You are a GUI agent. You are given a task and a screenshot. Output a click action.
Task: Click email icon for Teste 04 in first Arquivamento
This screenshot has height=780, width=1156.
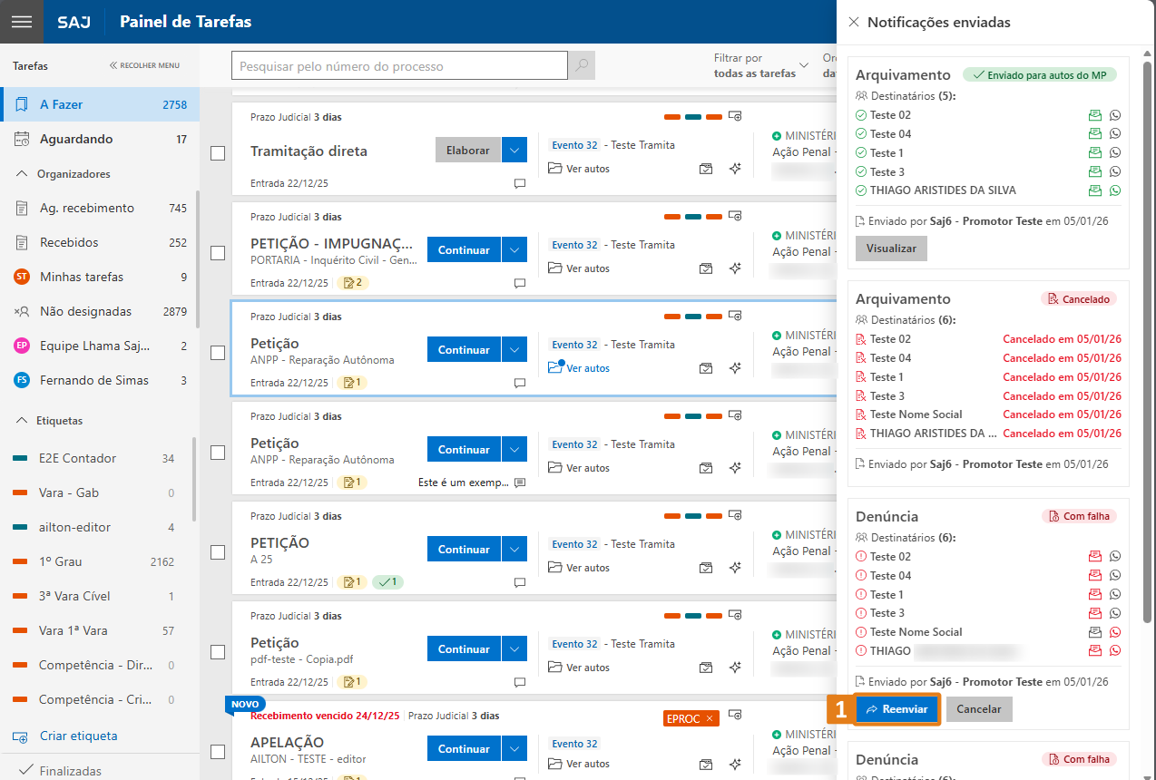click(1095, 134)
